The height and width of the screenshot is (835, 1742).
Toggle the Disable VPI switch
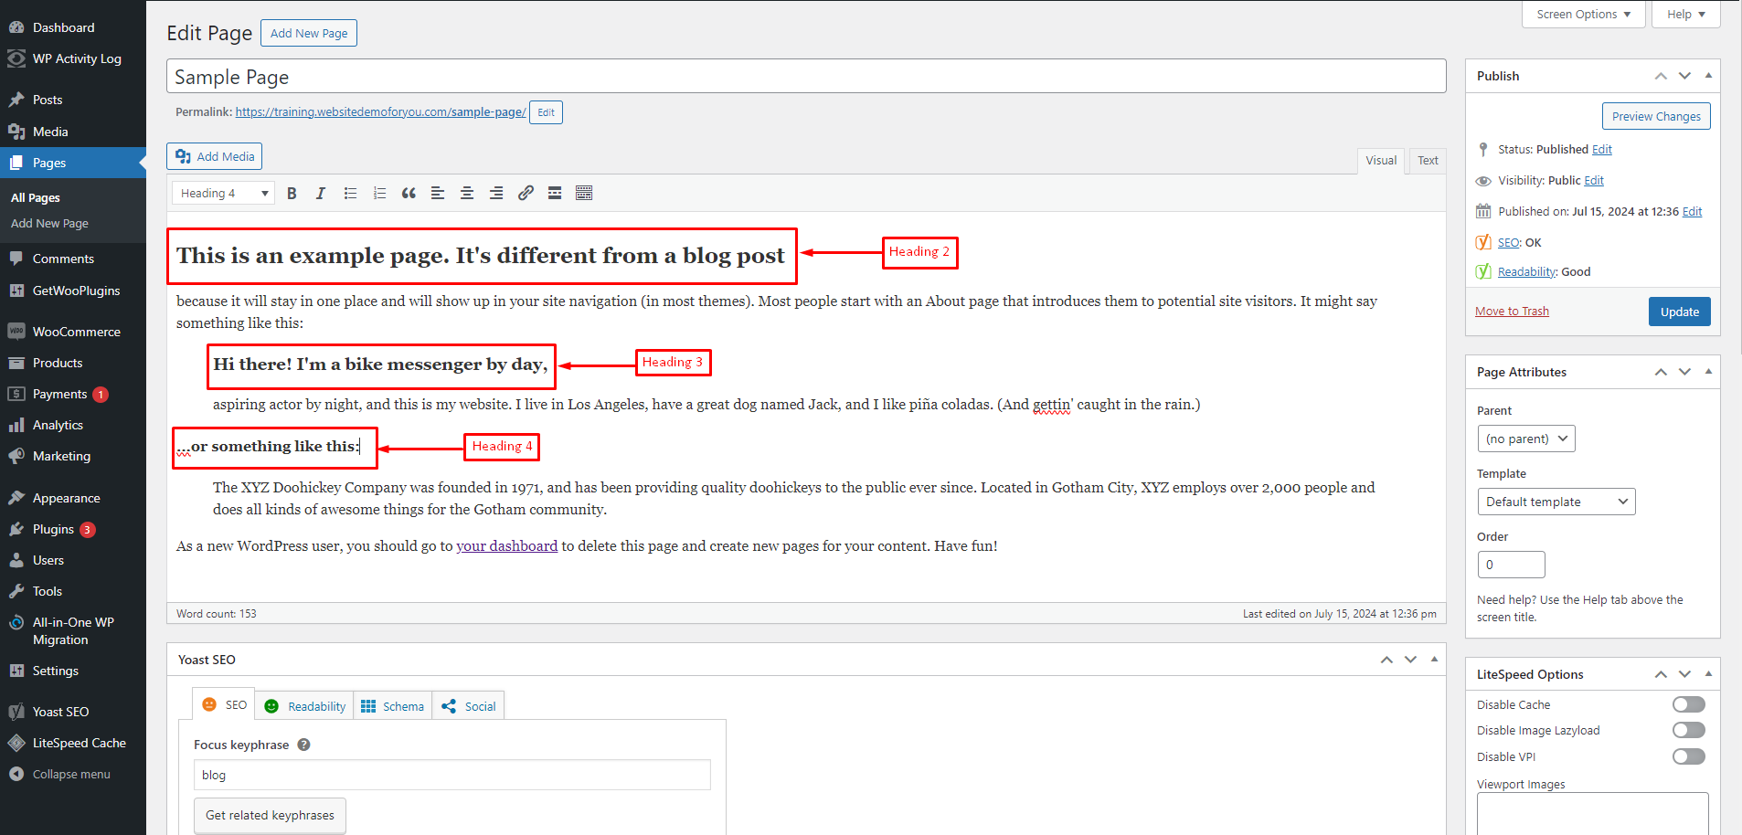pos(1688,756)
